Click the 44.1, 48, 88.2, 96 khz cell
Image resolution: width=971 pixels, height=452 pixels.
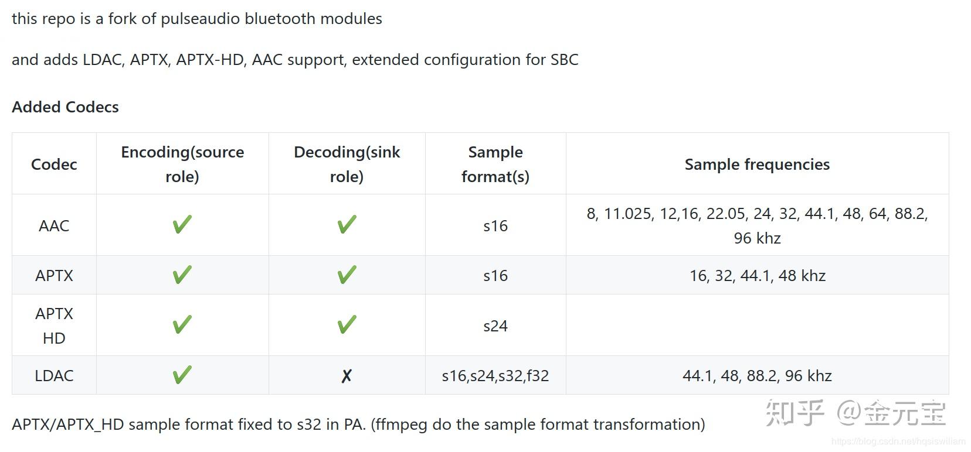[x=757, y=375]
